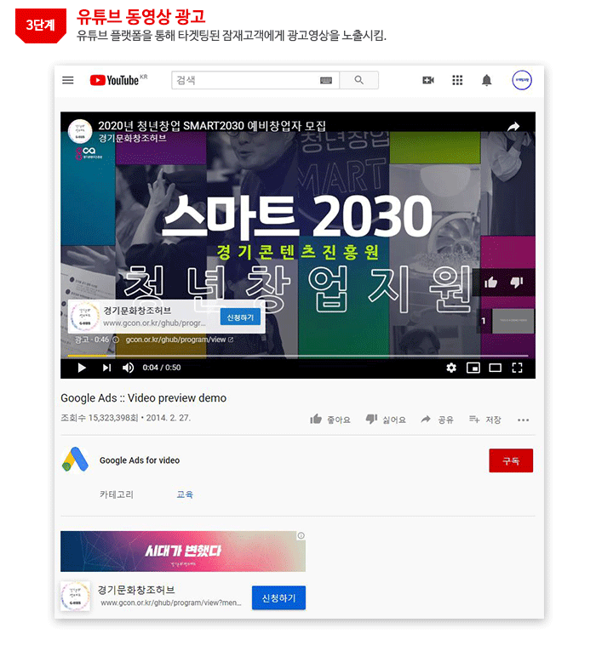This screenshot has height=657, width=596.
Task: Click the video progress bar
Action: click(298, 356)
